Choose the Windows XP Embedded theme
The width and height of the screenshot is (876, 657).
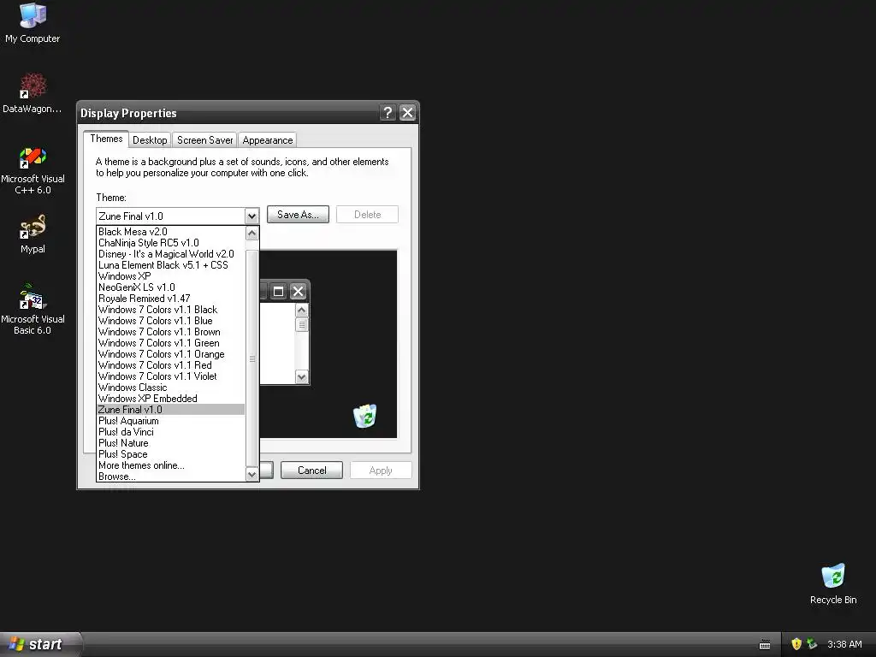pos(171,399)
